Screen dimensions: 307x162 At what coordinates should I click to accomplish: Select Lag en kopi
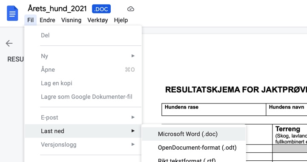[83, 83]
